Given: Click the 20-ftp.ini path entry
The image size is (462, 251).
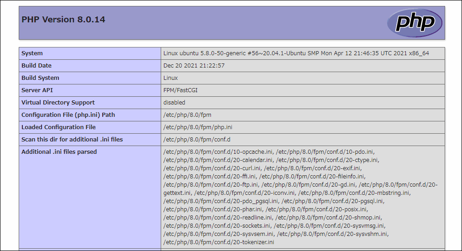Looking at the screenshot, I should click(x=211, y=185).
